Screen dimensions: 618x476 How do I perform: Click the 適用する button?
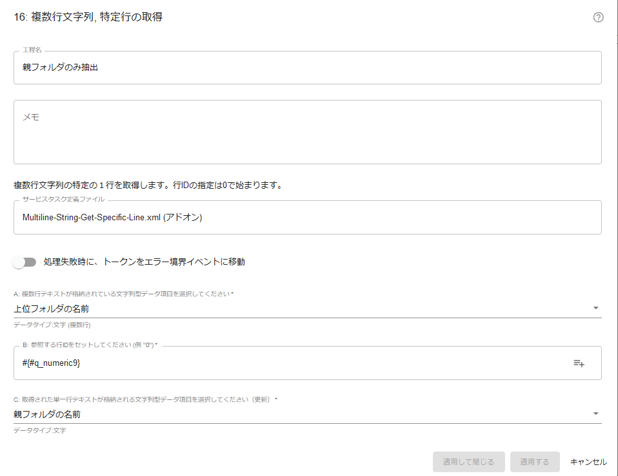click(535, 462)
